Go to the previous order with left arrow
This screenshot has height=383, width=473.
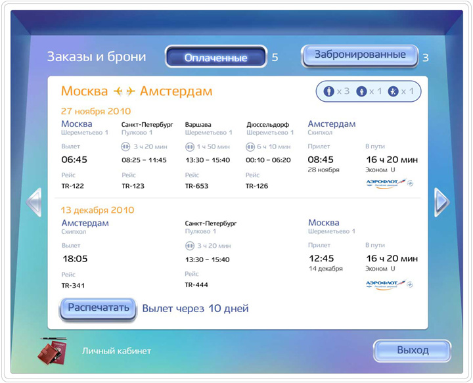[x=34, y=202]
